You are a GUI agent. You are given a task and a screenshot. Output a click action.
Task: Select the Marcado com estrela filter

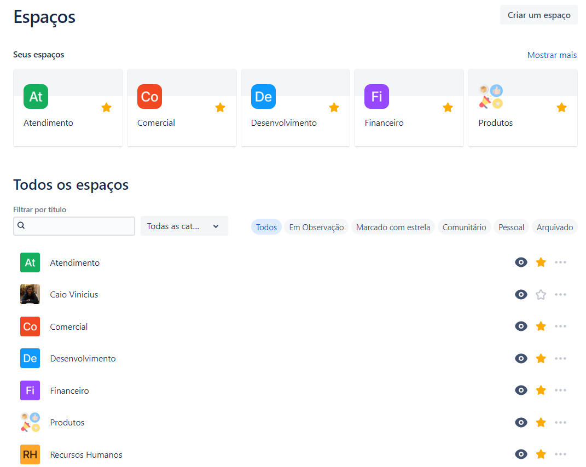pos(393,227)
